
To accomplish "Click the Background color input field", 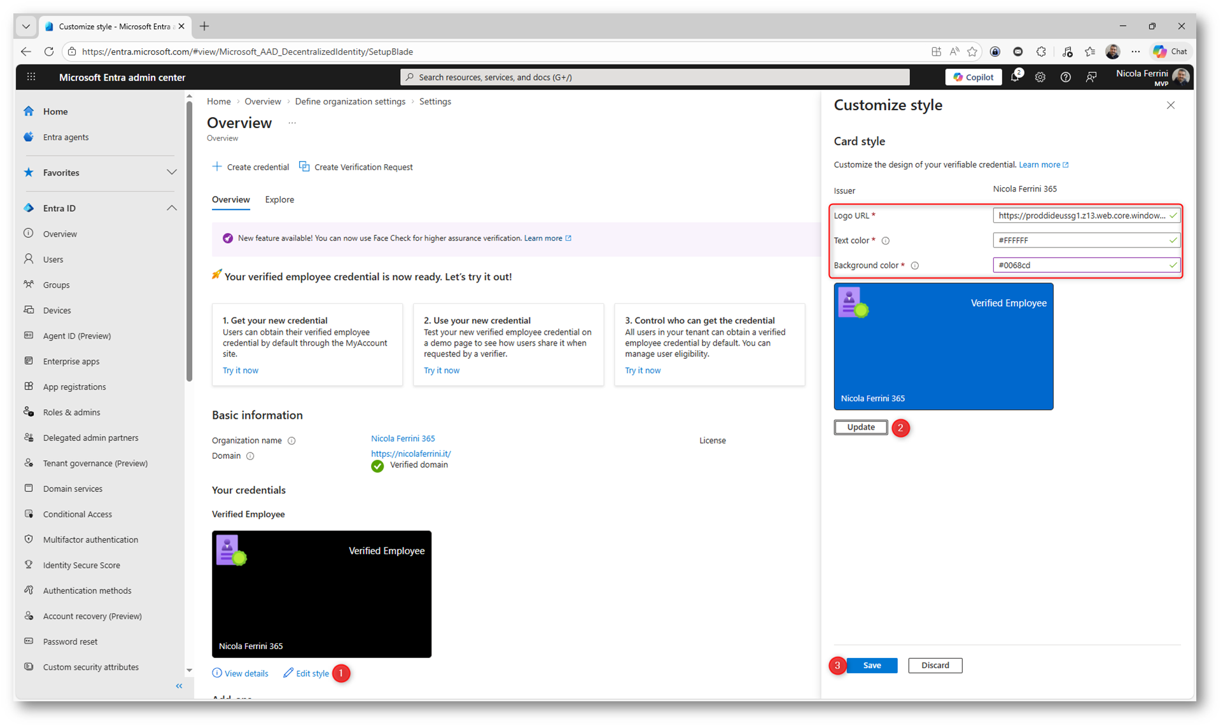I will click(1080, 265).
